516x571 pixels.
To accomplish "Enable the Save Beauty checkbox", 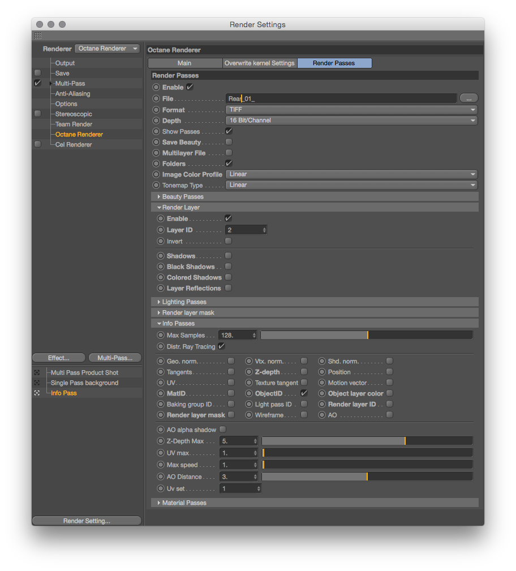I will (x=229, y=141).
